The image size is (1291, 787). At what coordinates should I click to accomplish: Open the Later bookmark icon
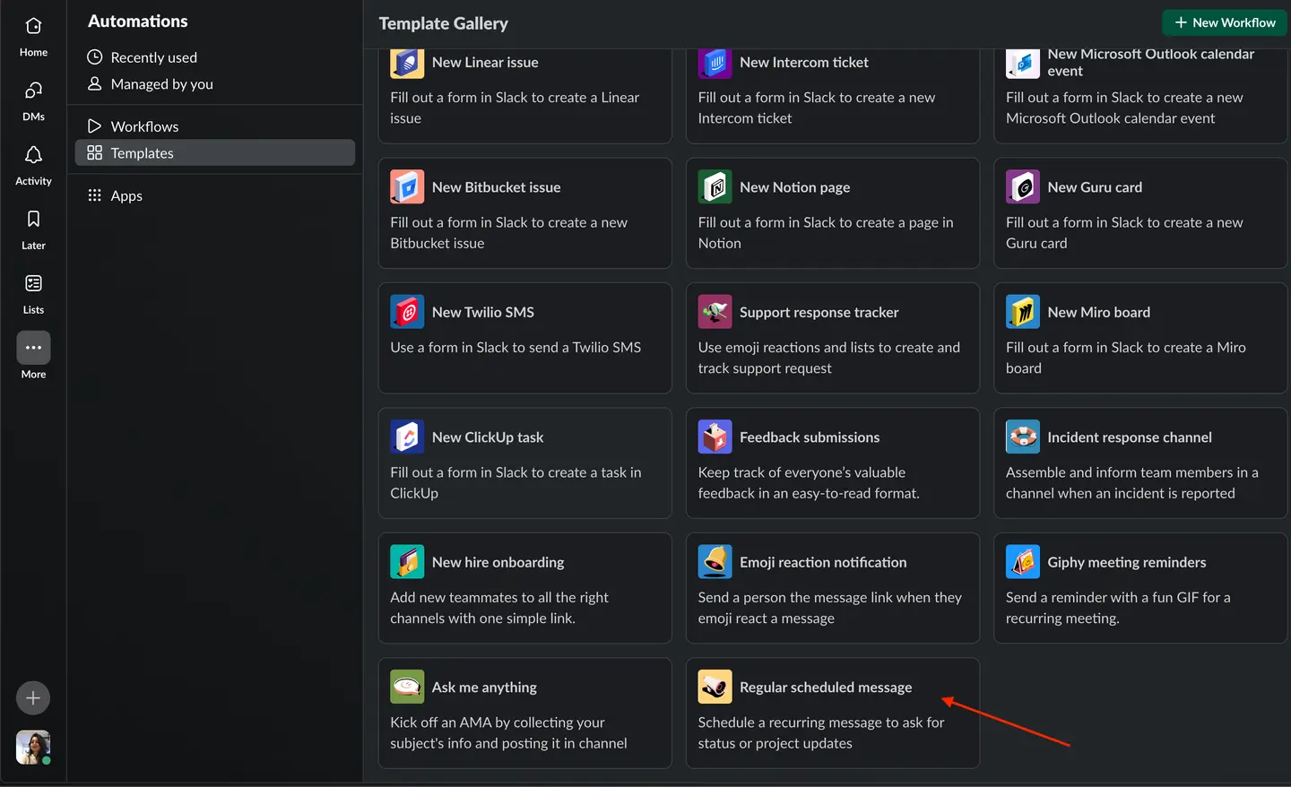tap(33, 220)
